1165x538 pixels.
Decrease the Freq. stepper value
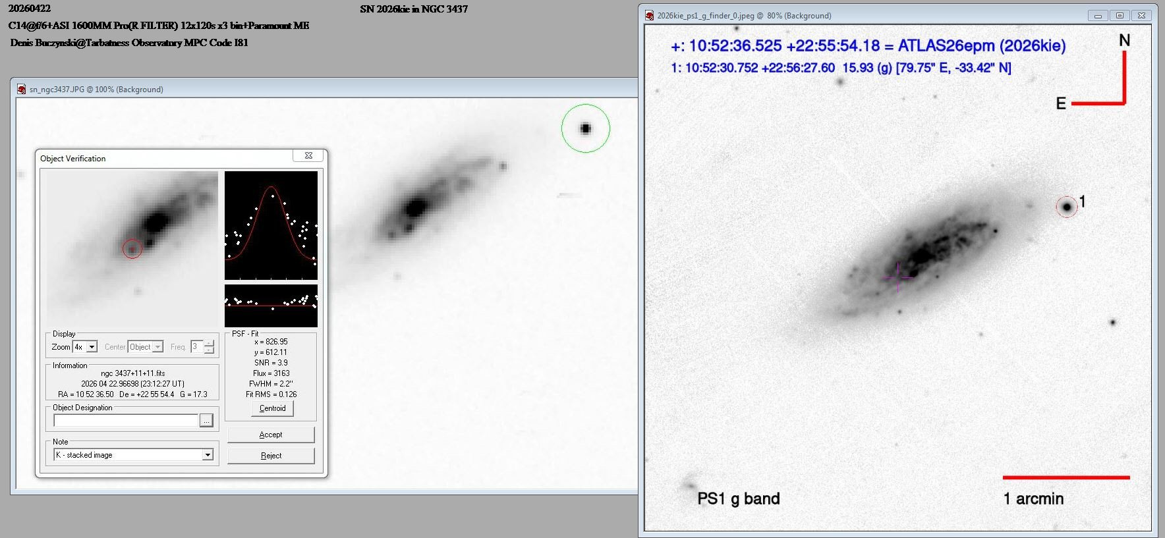tap(209, 350)
